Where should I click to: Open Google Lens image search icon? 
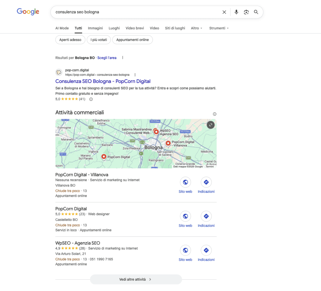[246, 12]
